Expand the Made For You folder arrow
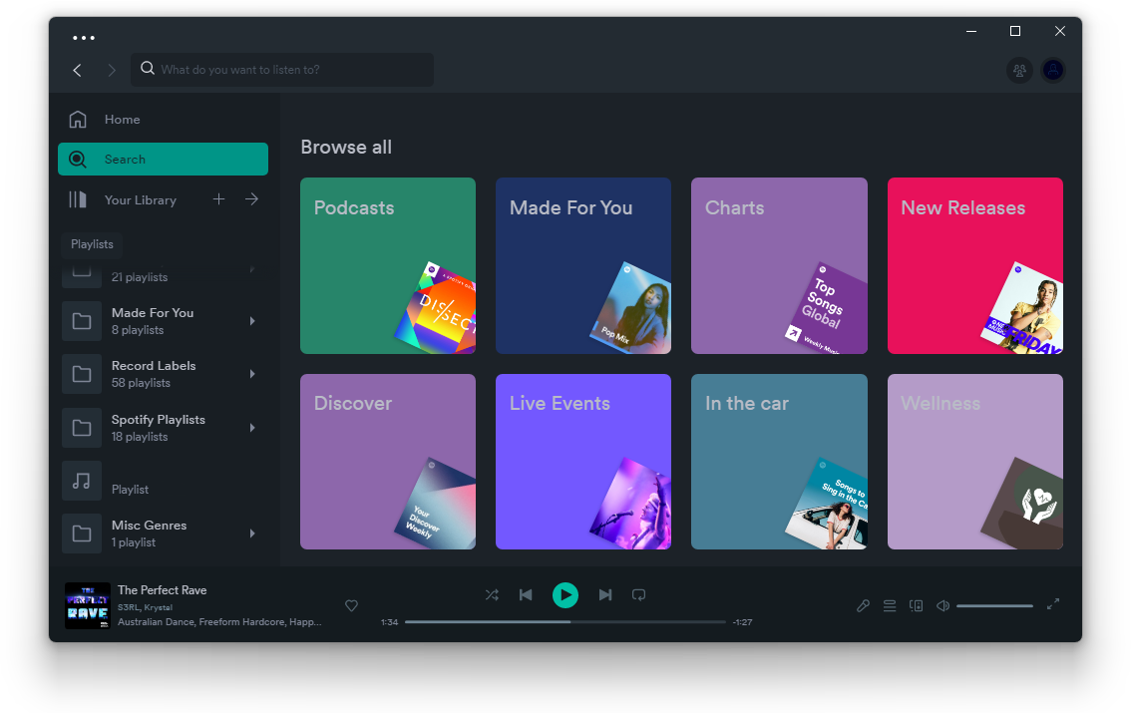1131x713 pixels. pyautogui.click(x=252, y=321)
